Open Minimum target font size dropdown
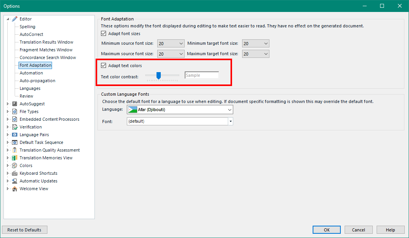Image resolution: width=409 pixels, height=238 pixels. click(x=256, y=44)
